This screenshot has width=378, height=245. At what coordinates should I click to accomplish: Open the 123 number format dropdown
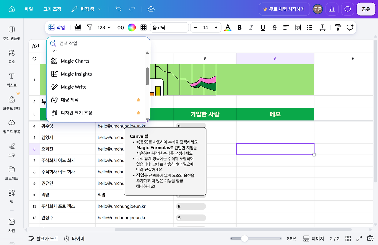point(104,27)
